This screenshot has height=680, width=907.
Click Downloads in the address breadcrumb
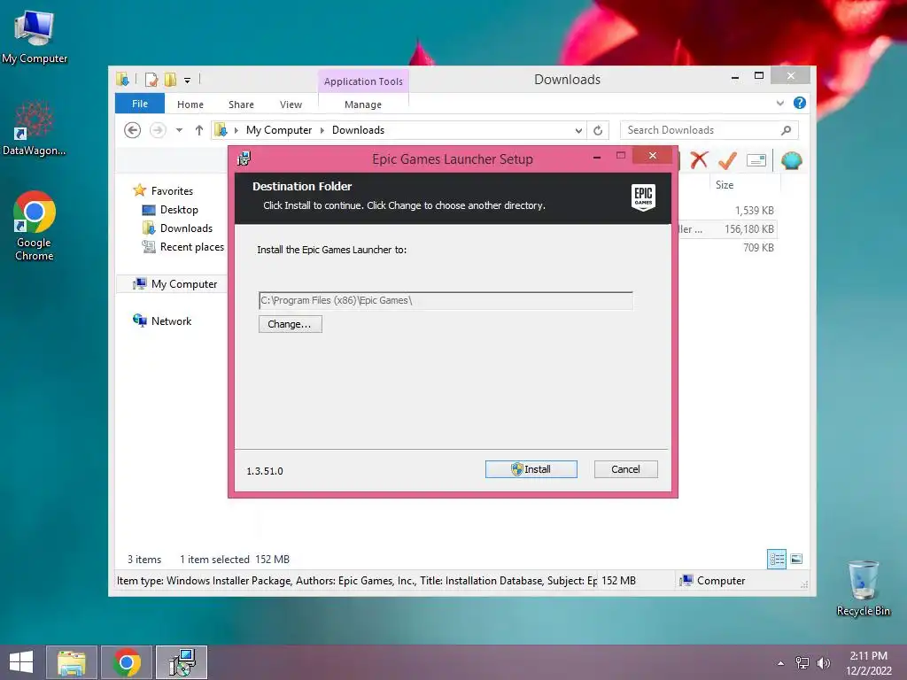pos(358,130)
